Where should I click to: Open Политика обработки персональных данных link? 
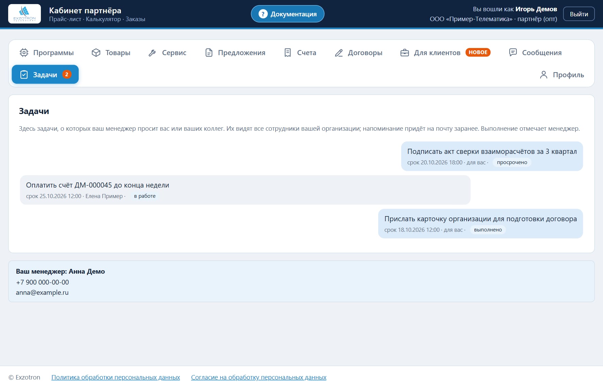click(x=115, y=377)
